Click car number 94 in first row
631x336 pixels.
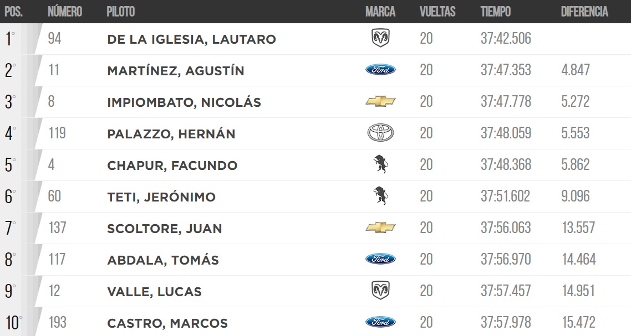pos(54,39)
